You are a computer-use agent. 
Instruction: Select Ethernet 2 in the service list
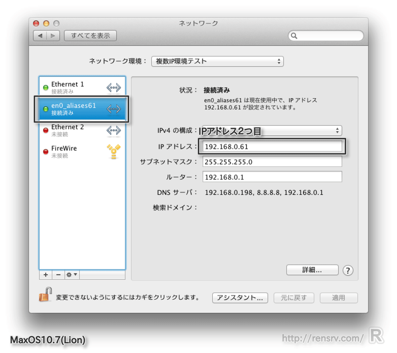click(x=67, y=130)
